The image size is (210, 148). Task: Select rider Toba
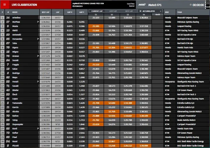(x=15, y=43)
